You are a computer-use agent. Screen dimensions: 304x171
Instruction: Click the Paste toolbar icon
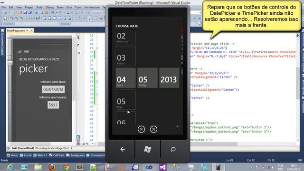tap(47, 13)
